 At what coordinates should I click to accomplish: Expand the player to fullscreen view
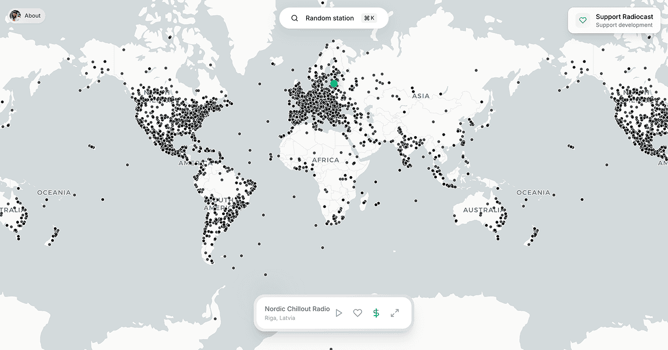(395, 313)
